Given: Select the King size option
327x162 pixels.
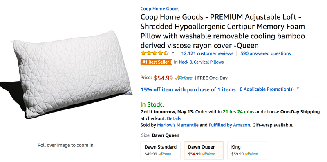Looking at the screenshot, I should pos(247,150).
